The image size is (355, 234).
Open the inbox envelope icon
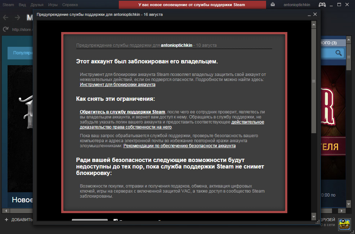[273, 4]
